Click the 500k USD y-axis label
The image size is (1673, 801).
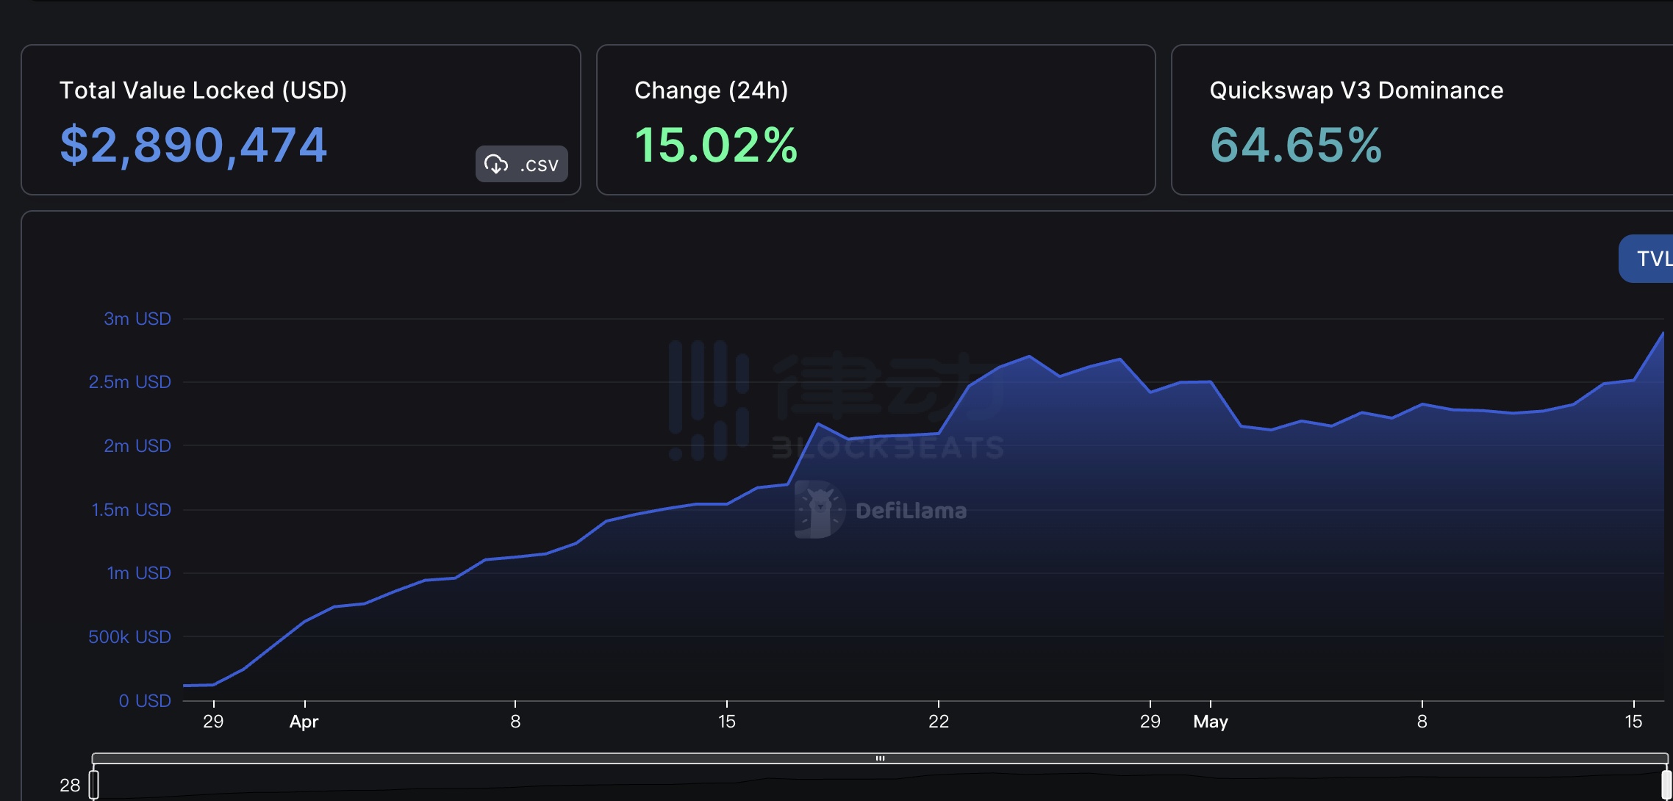[x=130, y=636]
